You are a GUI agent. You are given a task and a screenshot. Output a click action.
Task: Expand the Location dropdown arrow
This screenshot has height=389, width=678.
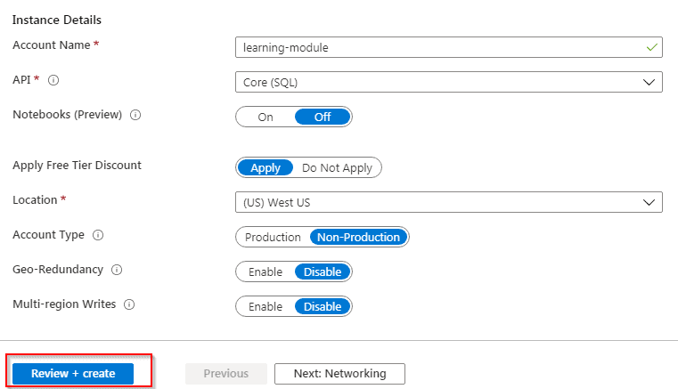point(649,202)
